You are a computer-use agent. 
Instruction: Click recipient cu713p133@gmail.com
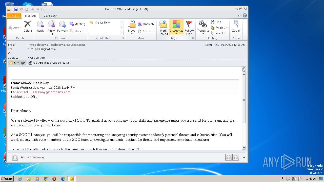pos(42,49)
